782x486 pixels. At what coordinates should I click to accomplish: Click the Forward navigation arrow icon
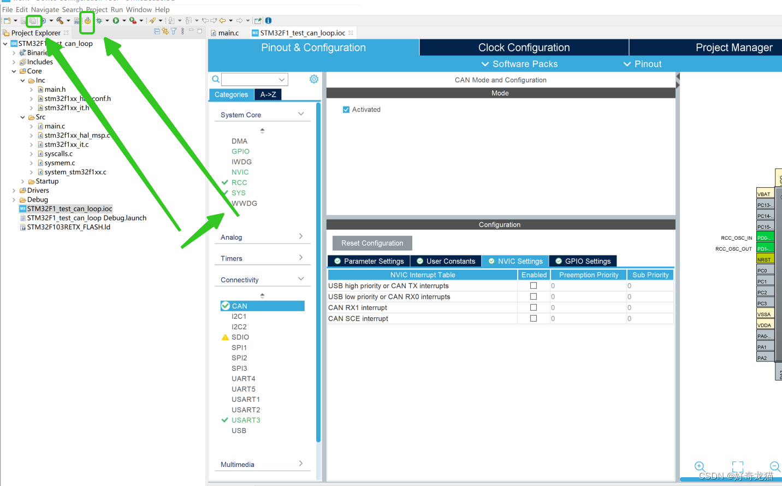239,21
